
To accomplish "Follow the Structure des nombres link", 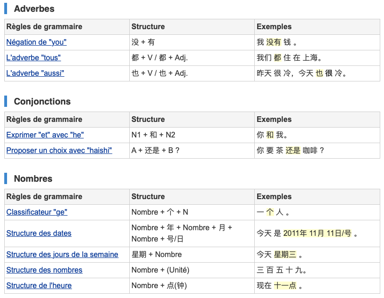I will tap(44, 270).
